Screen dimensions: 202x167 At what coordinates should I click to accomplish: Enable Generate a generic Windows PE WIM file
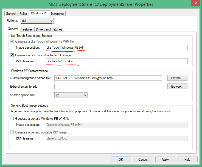[12, 119]
